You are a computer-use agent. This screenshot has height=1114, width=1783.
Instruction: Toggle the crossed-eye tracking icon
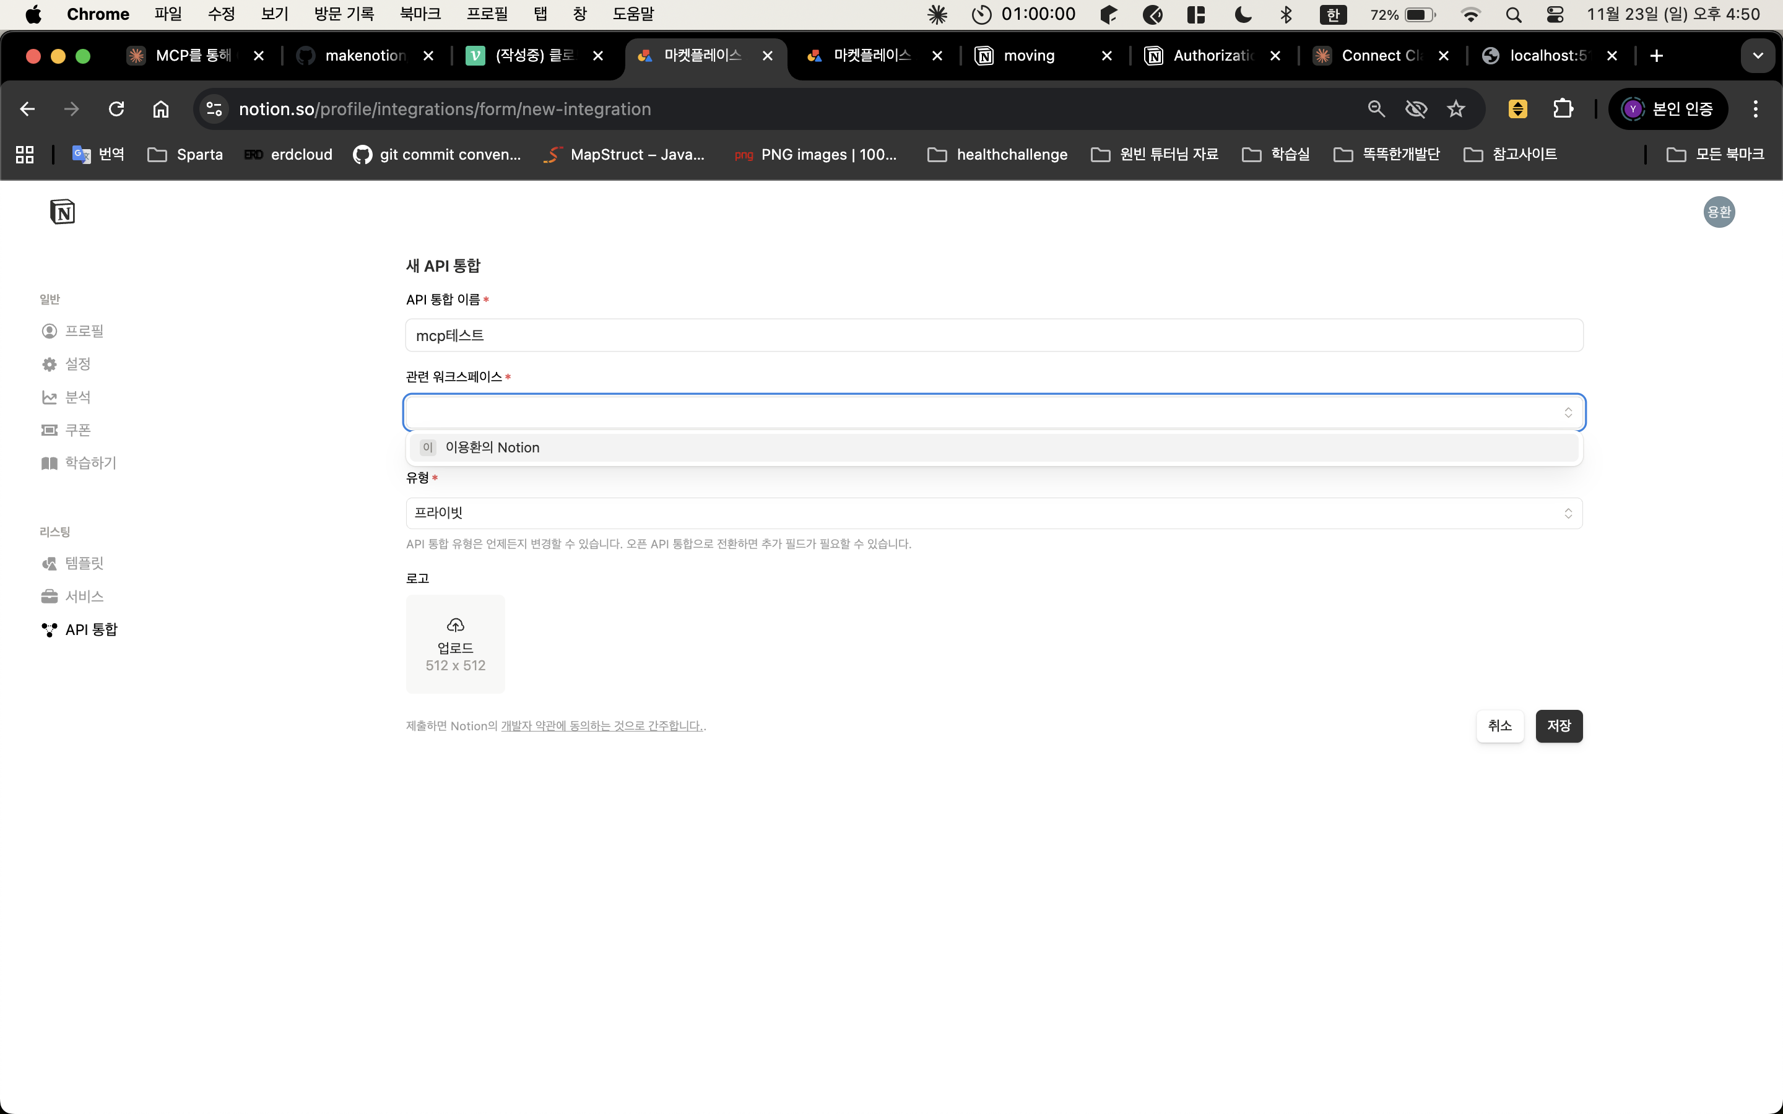(x=1416, y=109)
